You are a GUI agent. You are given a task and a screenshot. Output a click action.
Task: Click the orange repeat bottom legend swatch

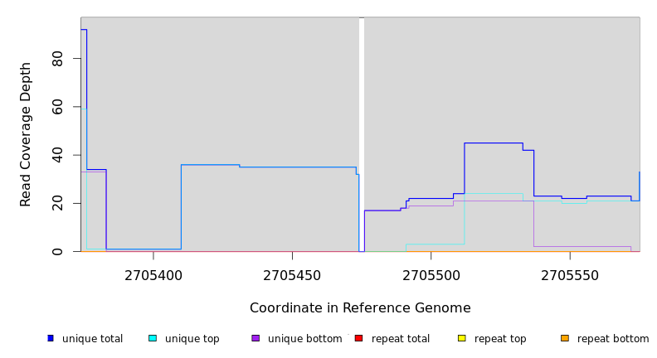point(565,338)
